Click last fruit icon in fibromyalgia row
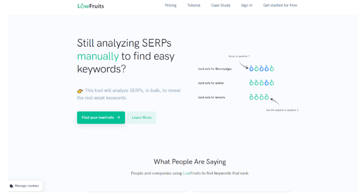This screenshot has height=194, width=358. click(272, 68)
